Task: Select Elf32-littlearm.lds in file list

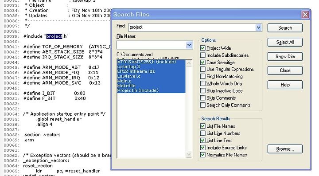Action: tap(151, 71)
